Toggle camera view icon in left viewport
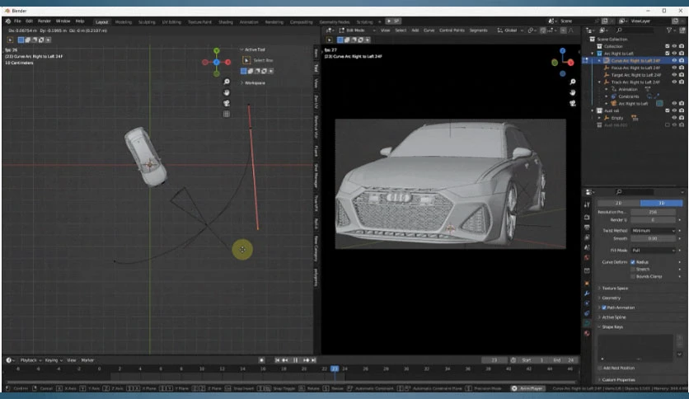 pos(227,103)
